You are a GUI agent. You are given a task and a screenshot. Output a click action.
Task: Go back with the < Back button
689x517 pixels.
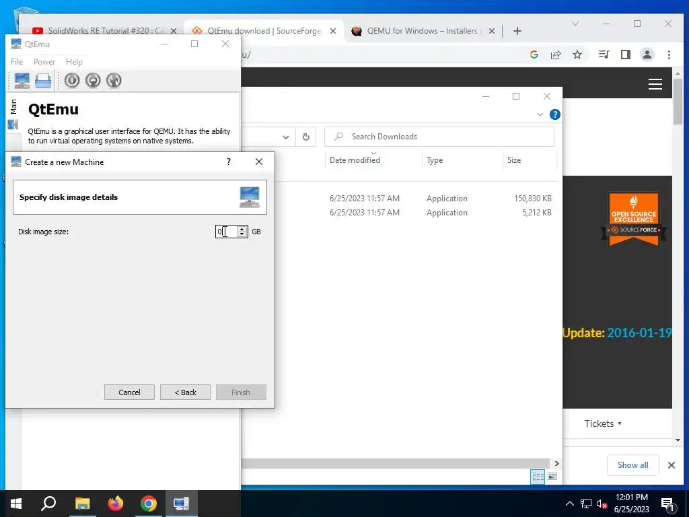tap(185, 392)
